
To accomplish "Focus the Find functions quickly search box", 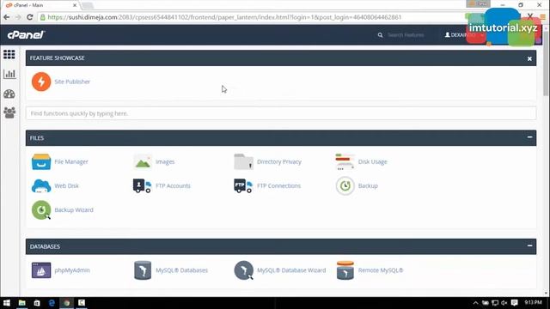I will point(281,113).
